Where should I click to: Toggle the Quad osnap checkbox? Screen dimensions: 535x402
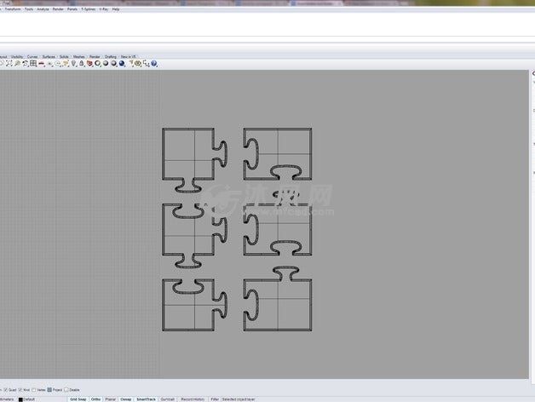tap(6, 390)
